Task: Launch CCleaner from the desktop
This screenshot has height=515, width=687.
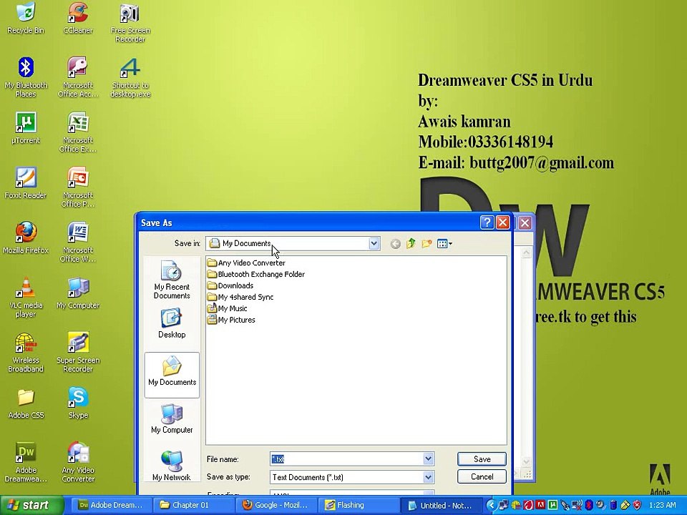Action: [78, 19]
